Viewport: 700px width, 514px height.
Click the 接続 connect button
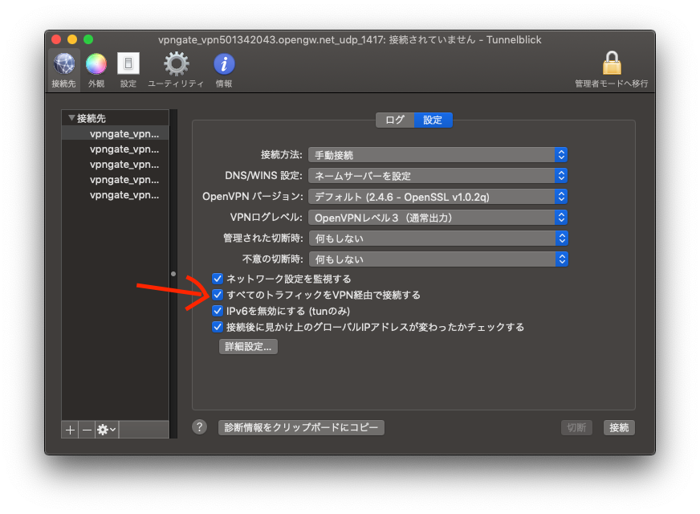(619, 427)
